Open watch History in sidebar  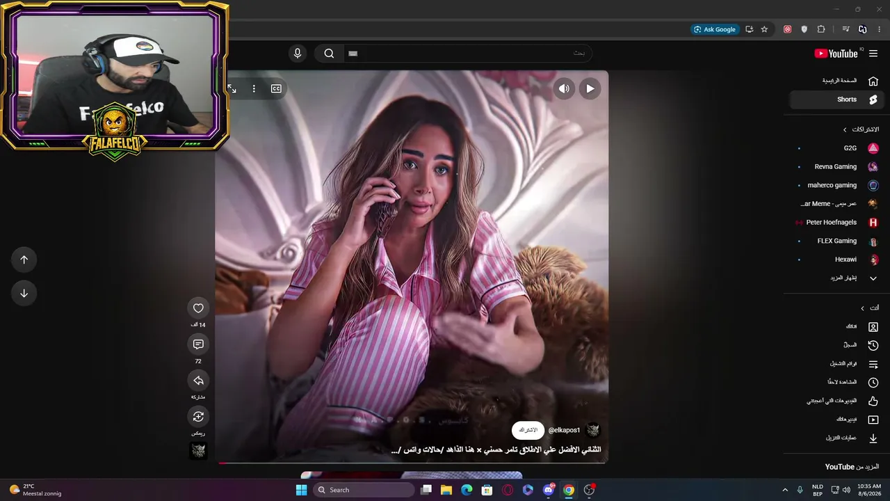tap(836, 345)
